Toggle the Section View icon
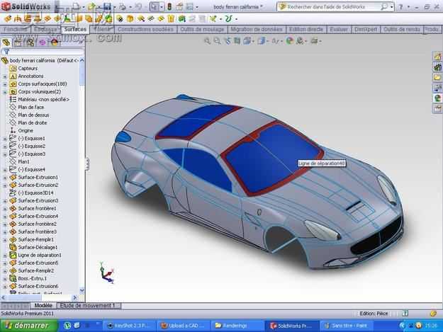Screen dimensions: 443x332 click(x=237, y=41)
